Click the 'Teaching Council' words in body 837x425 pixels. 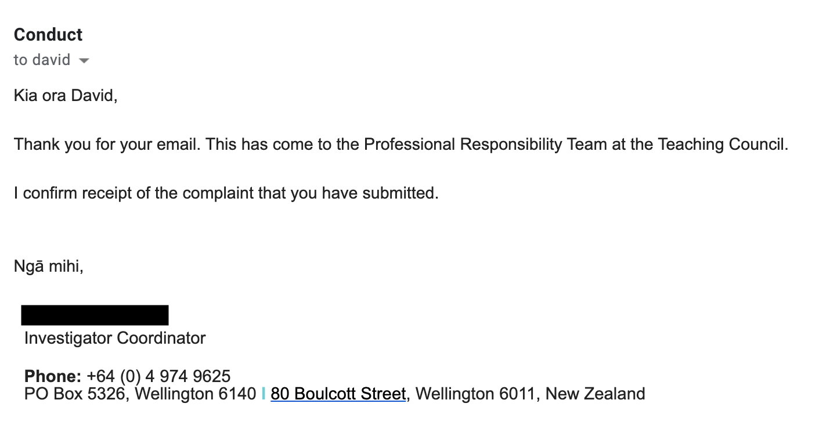(x=722, y=144)
